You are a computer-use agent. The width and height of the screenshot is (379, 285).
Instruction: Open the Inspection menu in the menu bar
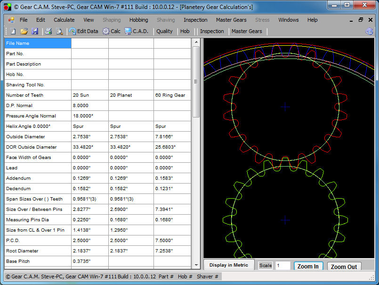click(x=195, y=20)
